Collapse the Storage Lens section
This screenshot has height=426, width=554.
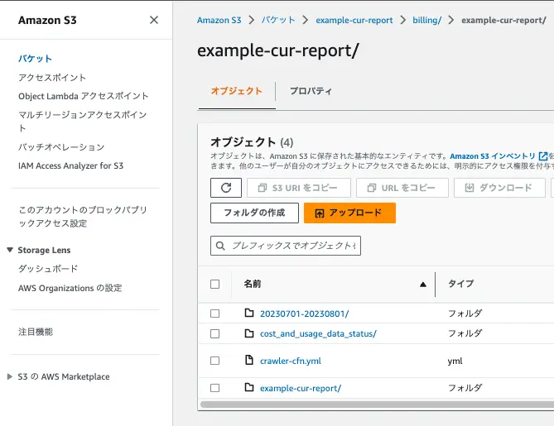pyautogui.click(x=10, y=250)
